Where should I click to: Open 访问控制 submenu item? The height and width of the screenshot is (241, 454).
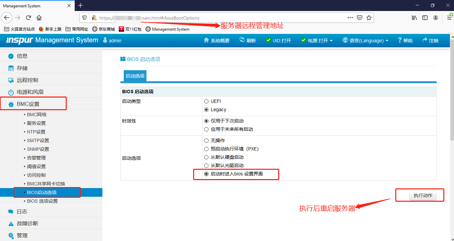point(36,175)
